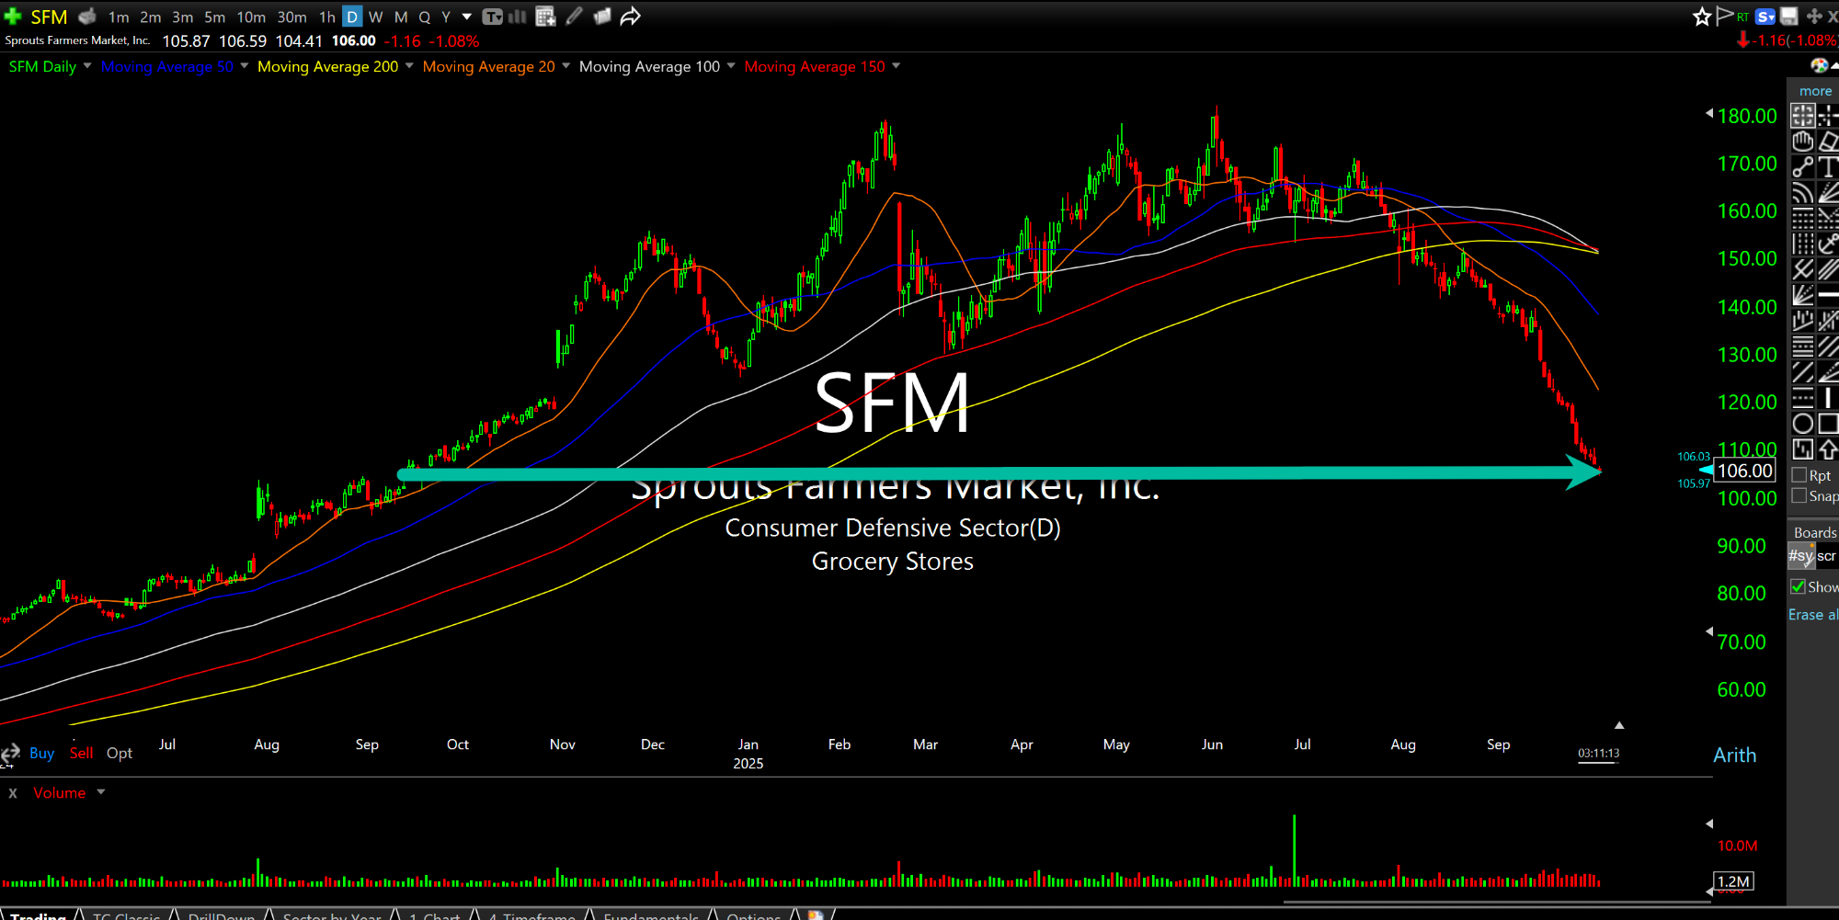Pick the circle shape drawing tool
Image resolution: width=1839 pixels, height=920 pixels.
pyautogui.click(x=1802, y=424)
